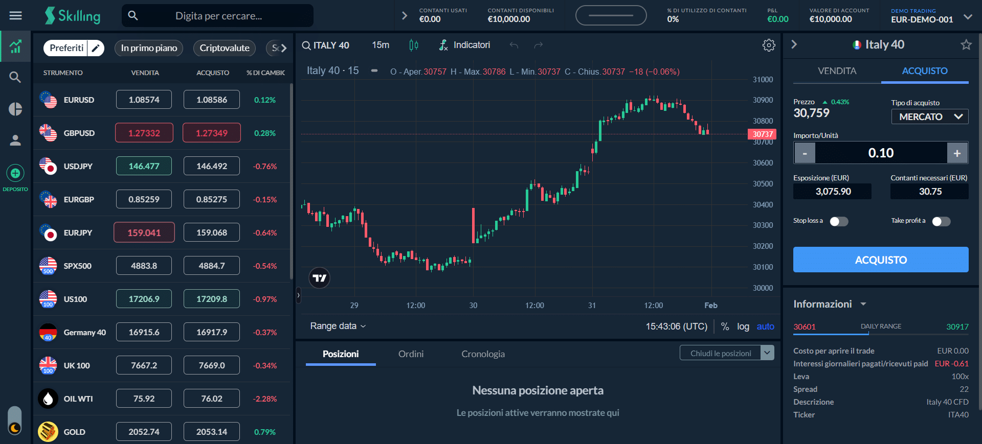This screenshot has height=444, width=982.
Task: Collapse the watchlist panel handle
Action: 298,295
